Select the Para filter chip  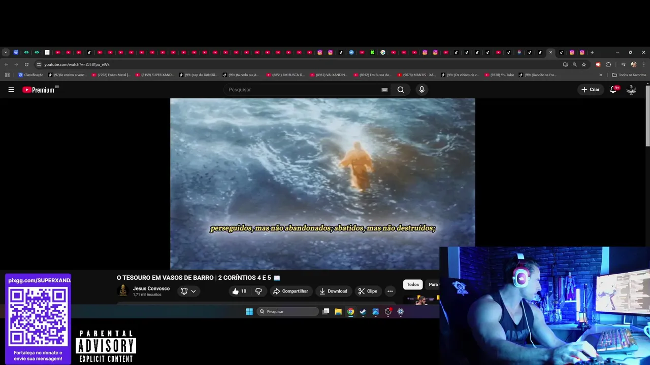pos(432,284)
